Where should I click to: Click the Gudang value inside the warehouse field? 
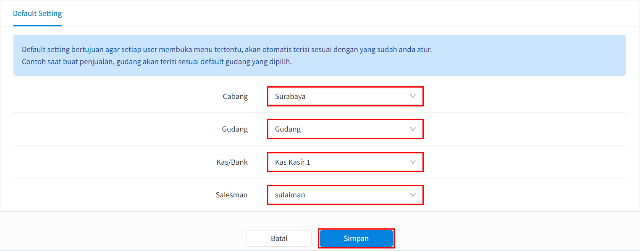click(x=288, y=129)
